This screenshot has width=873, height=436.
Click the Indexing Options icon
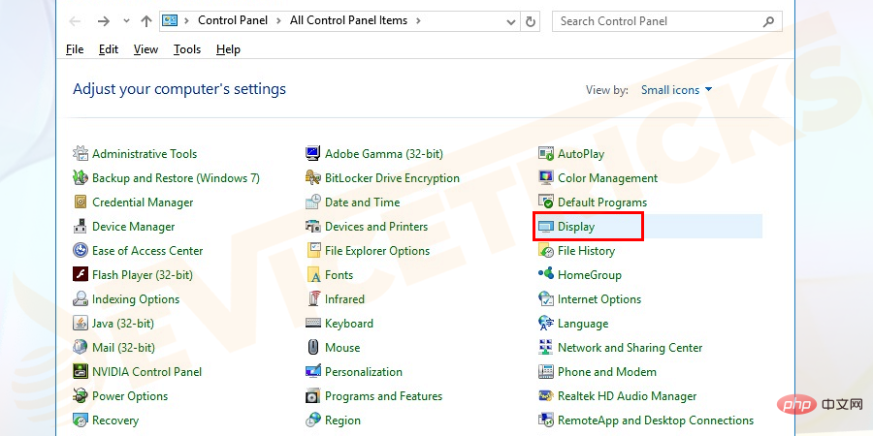click(x=81, y=299)
